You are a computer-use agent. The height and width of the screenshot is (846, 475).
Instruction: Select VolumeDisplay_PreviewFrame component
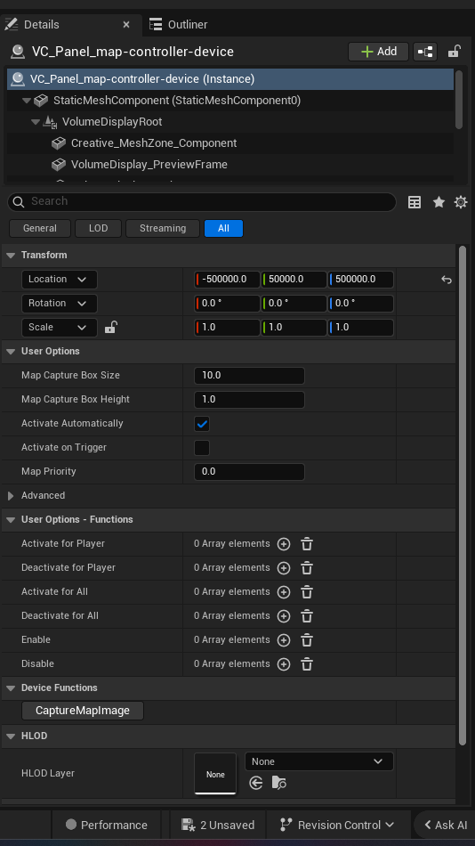coord(149,165)
